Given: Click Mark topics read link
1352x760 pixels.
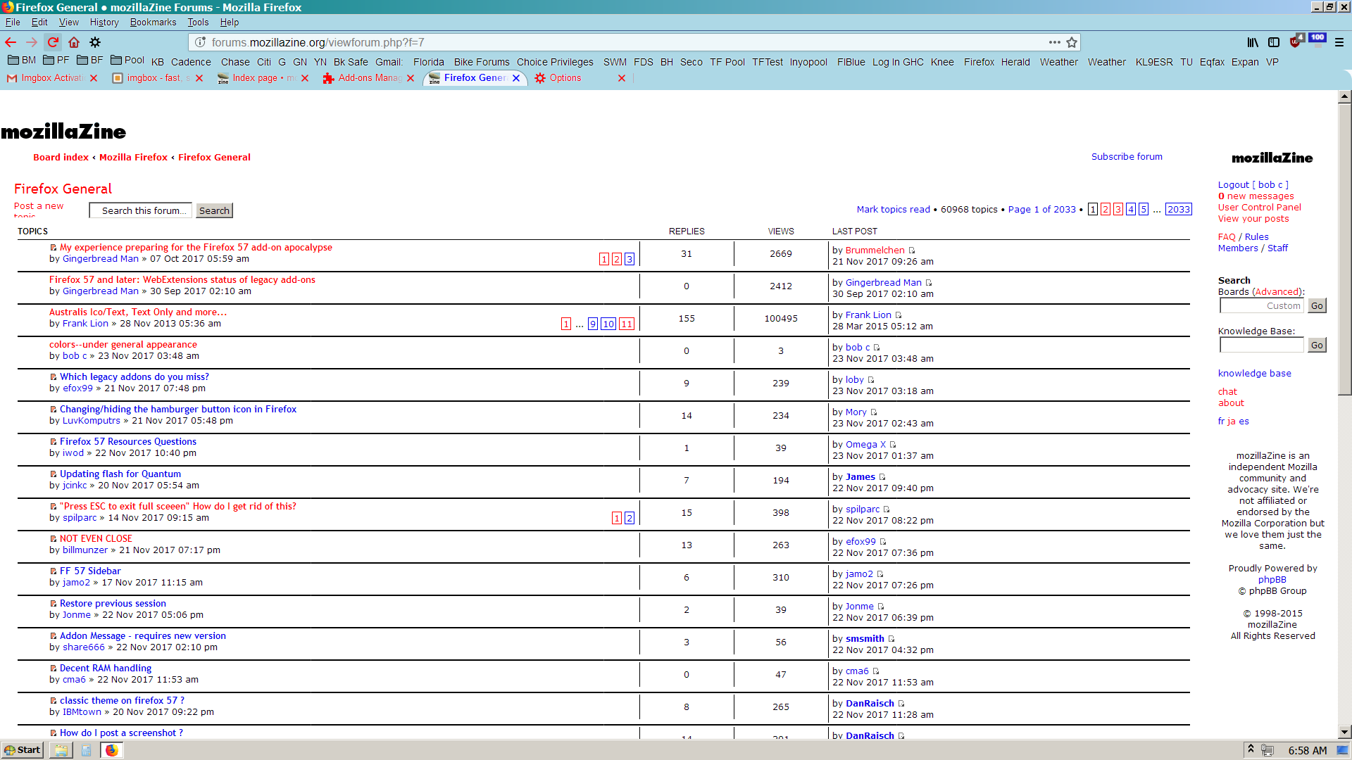Looking at the screenshot, I should coord(893,210).
